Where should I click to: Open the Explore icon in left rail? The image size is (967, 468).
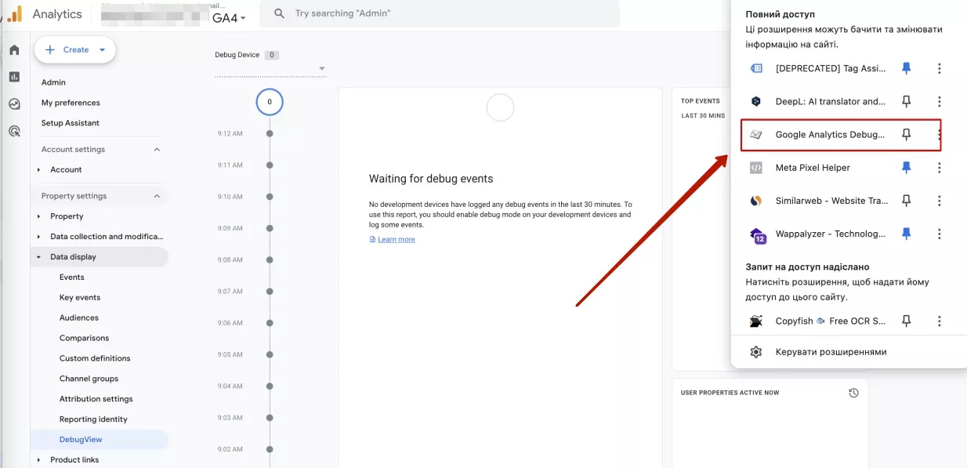coord(14,103)
